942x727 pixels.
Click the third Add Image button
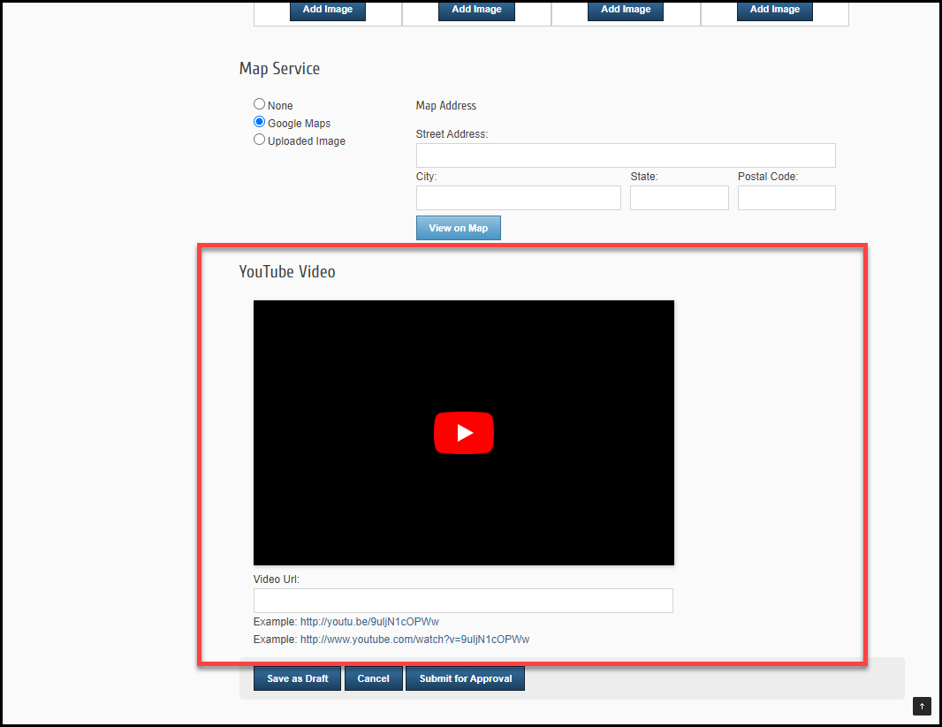(626, 11)
